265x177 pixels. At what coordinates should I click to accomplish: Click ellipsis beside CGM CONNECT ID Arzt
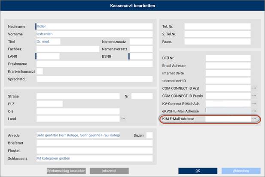[x=254, y=88]
